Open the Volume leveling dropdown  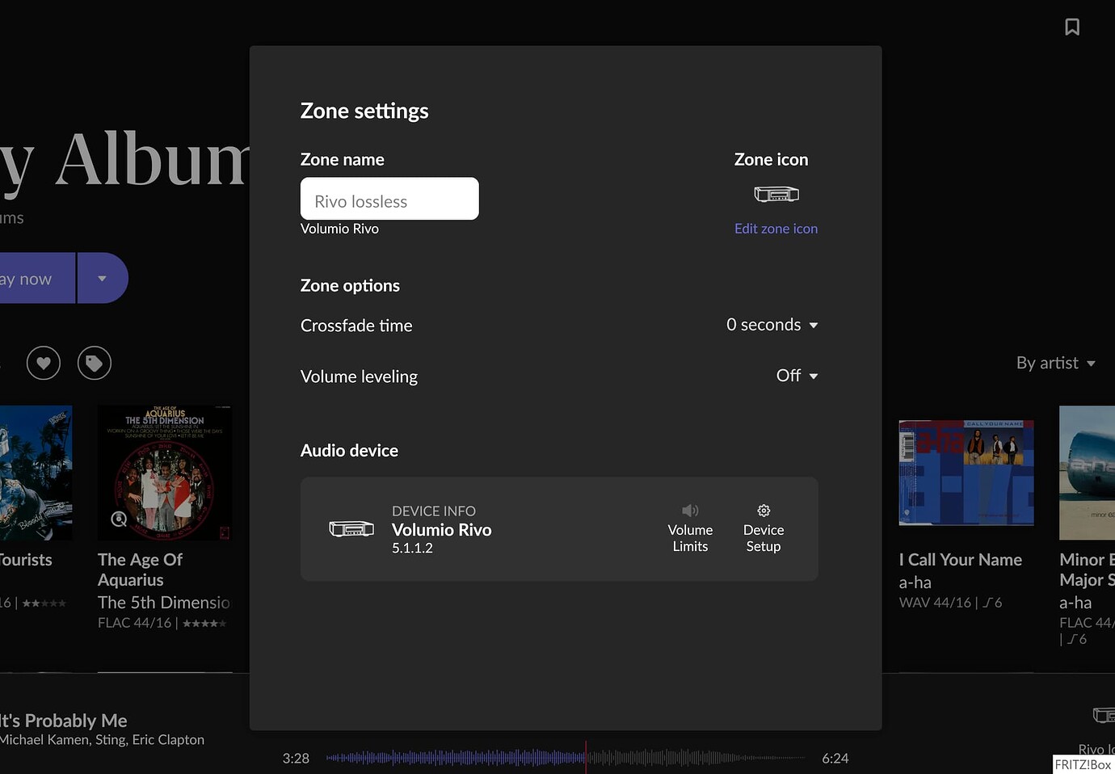click(795, 376)
